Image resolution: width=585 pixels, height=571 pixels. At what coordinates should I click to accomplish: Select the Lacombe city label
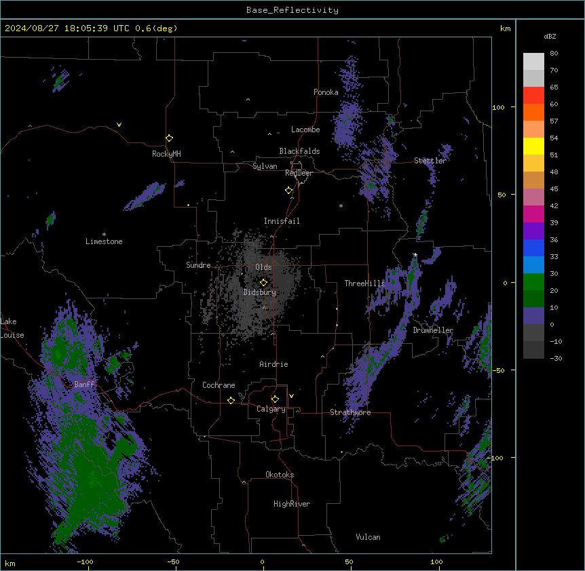[x=305, y=130]
